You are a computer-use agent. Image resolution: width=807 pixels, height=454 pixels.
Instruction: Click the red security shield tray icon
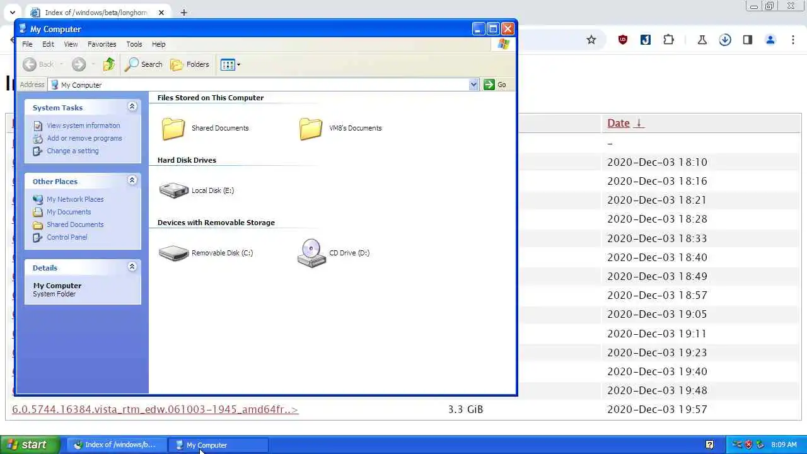749,445
